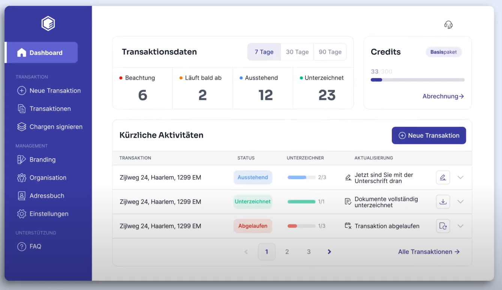The image size is (502, 290).
Task: Click the Ausstehend status badge
Action: [x=253, y=177]
